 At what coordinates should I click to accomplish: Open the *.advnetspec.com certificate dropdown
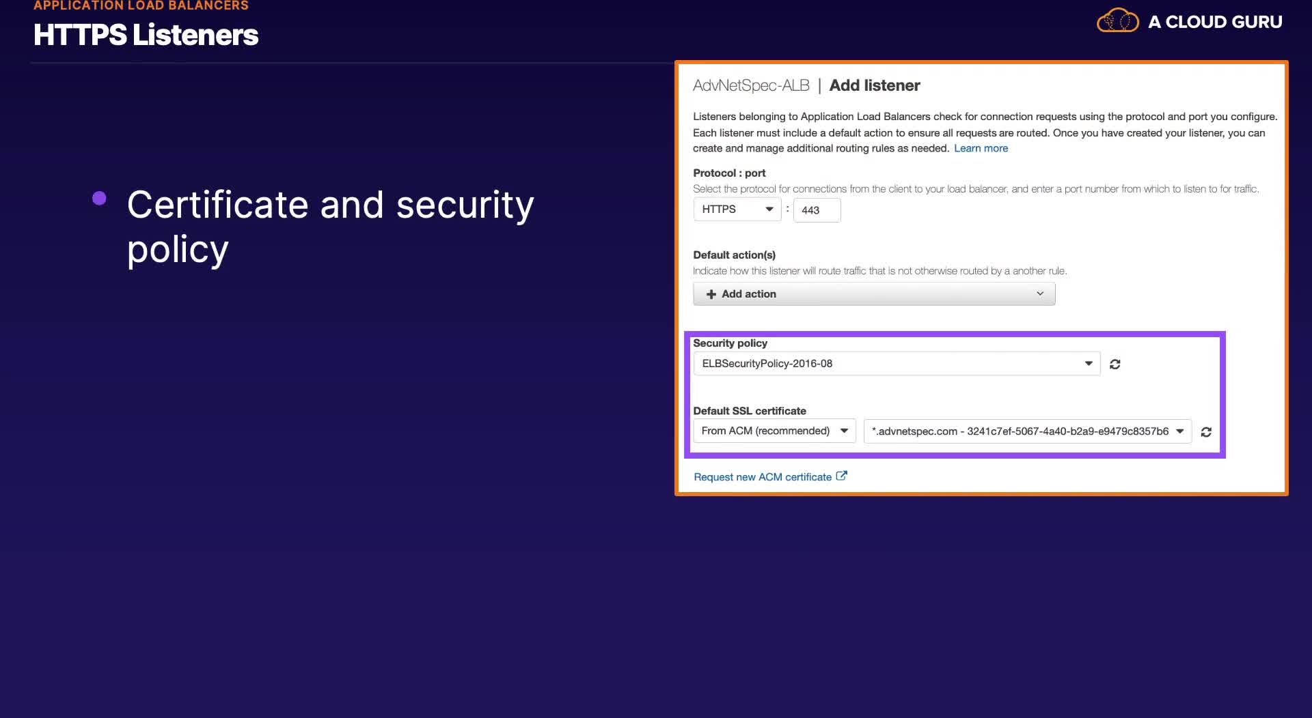coord(1028,431)
